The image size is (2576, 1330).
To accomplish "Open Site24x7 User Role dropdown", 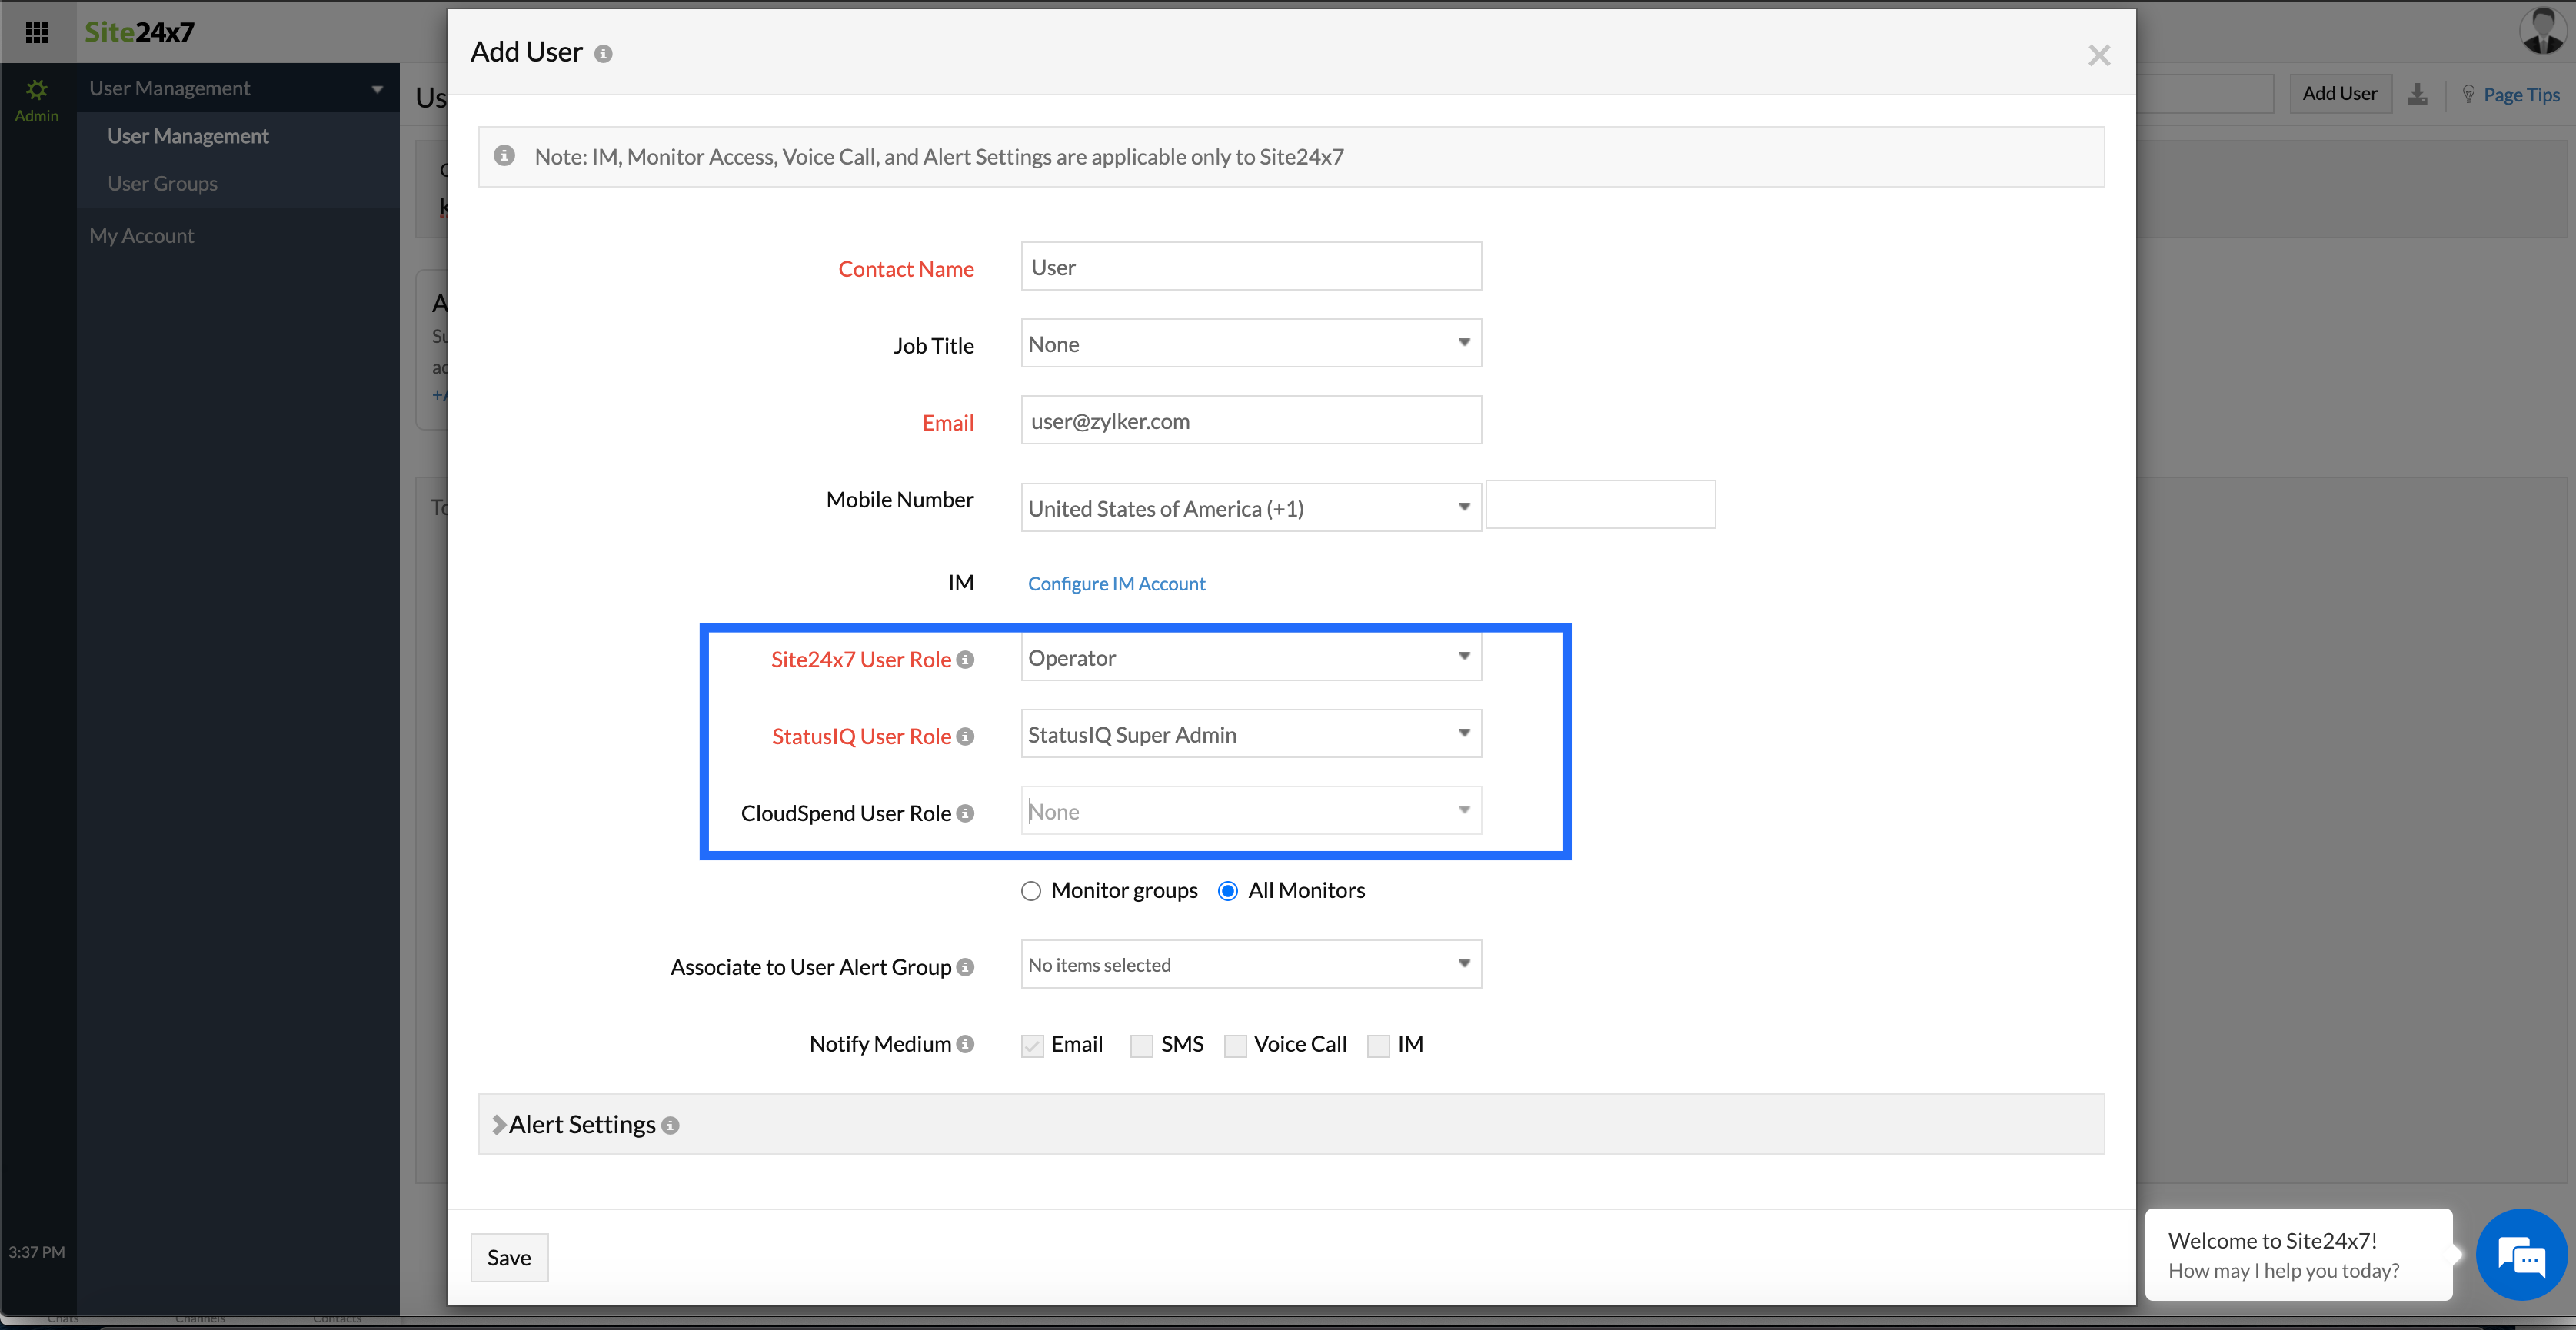I will [x=1250, y=658].
